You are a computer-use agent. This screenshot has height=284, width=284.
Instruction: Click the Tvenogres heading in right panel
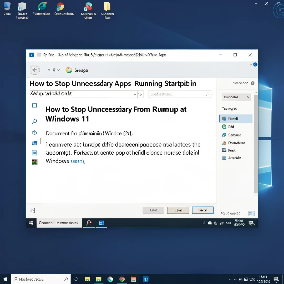229,109
